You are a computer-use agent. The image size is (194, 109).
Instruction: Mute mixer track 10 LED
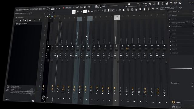tap(94, 46)
